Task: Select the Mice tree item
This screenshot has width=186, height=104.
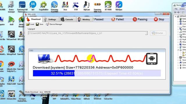Action: 183,42
